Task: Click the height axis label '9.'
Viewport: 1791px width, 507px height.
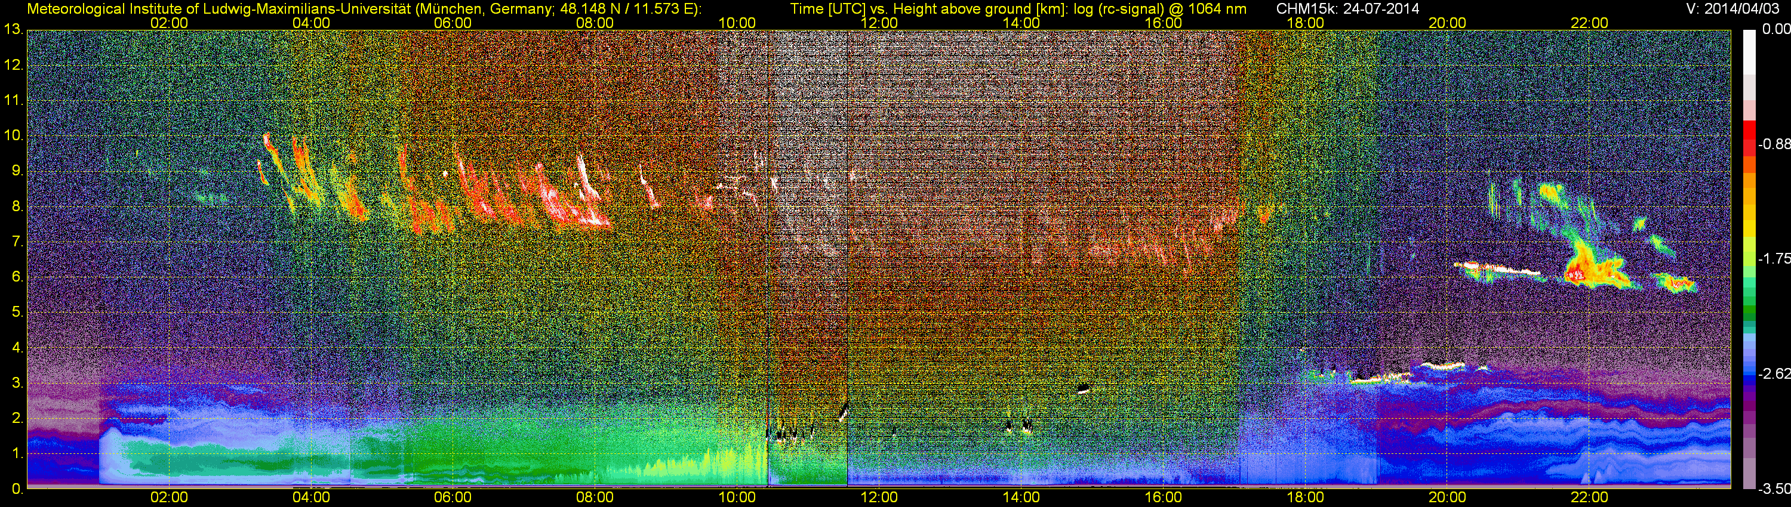Action: (x=17, y=171)
